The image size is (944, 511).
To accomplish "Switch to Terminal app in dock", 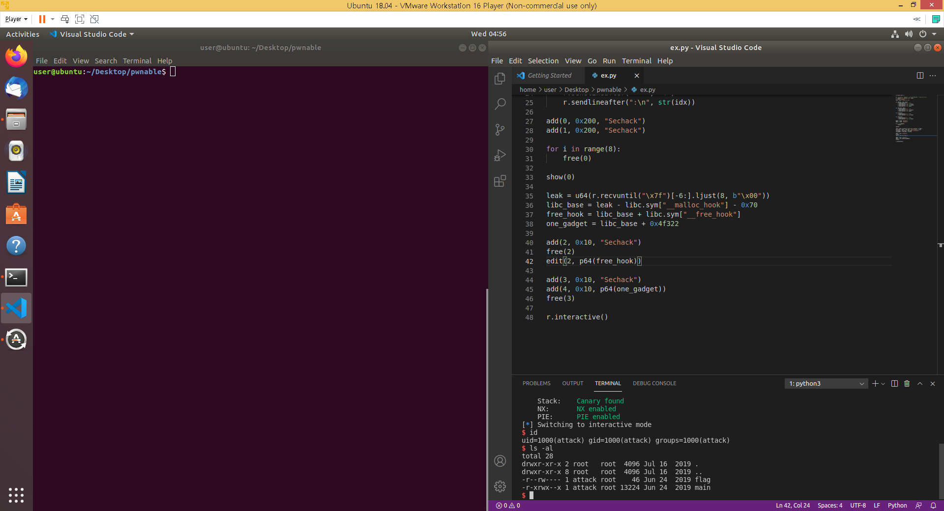I will (16, 277).
